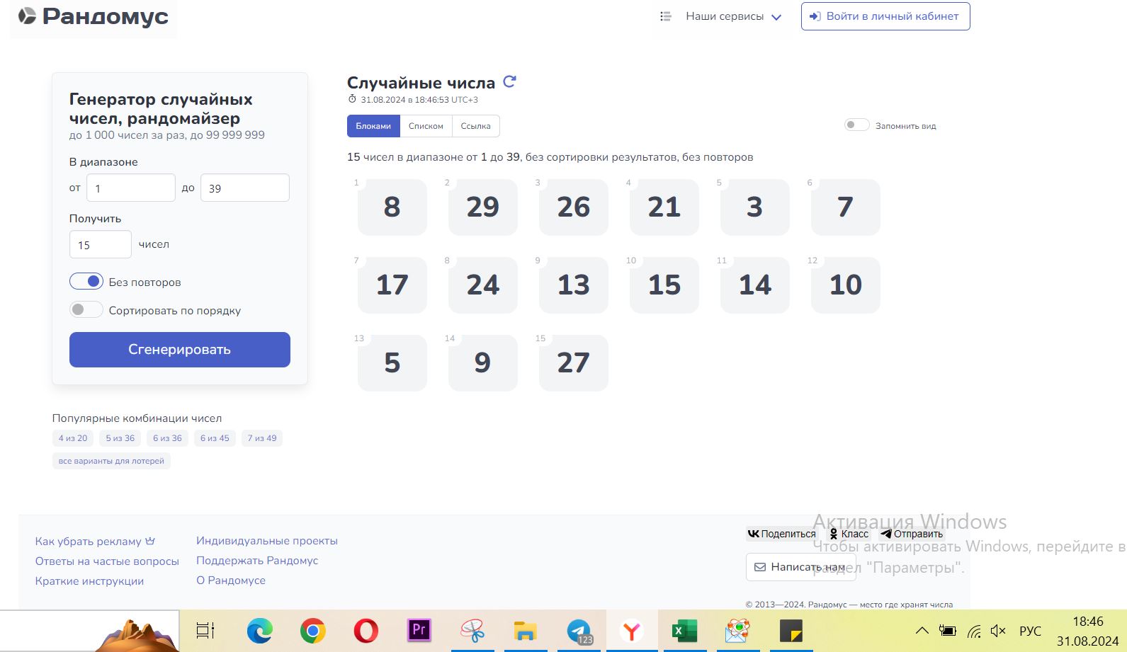Open the О Рандомусе link
The height and width of the screenshot is (652, 1127).
click(x=231, y=580)
